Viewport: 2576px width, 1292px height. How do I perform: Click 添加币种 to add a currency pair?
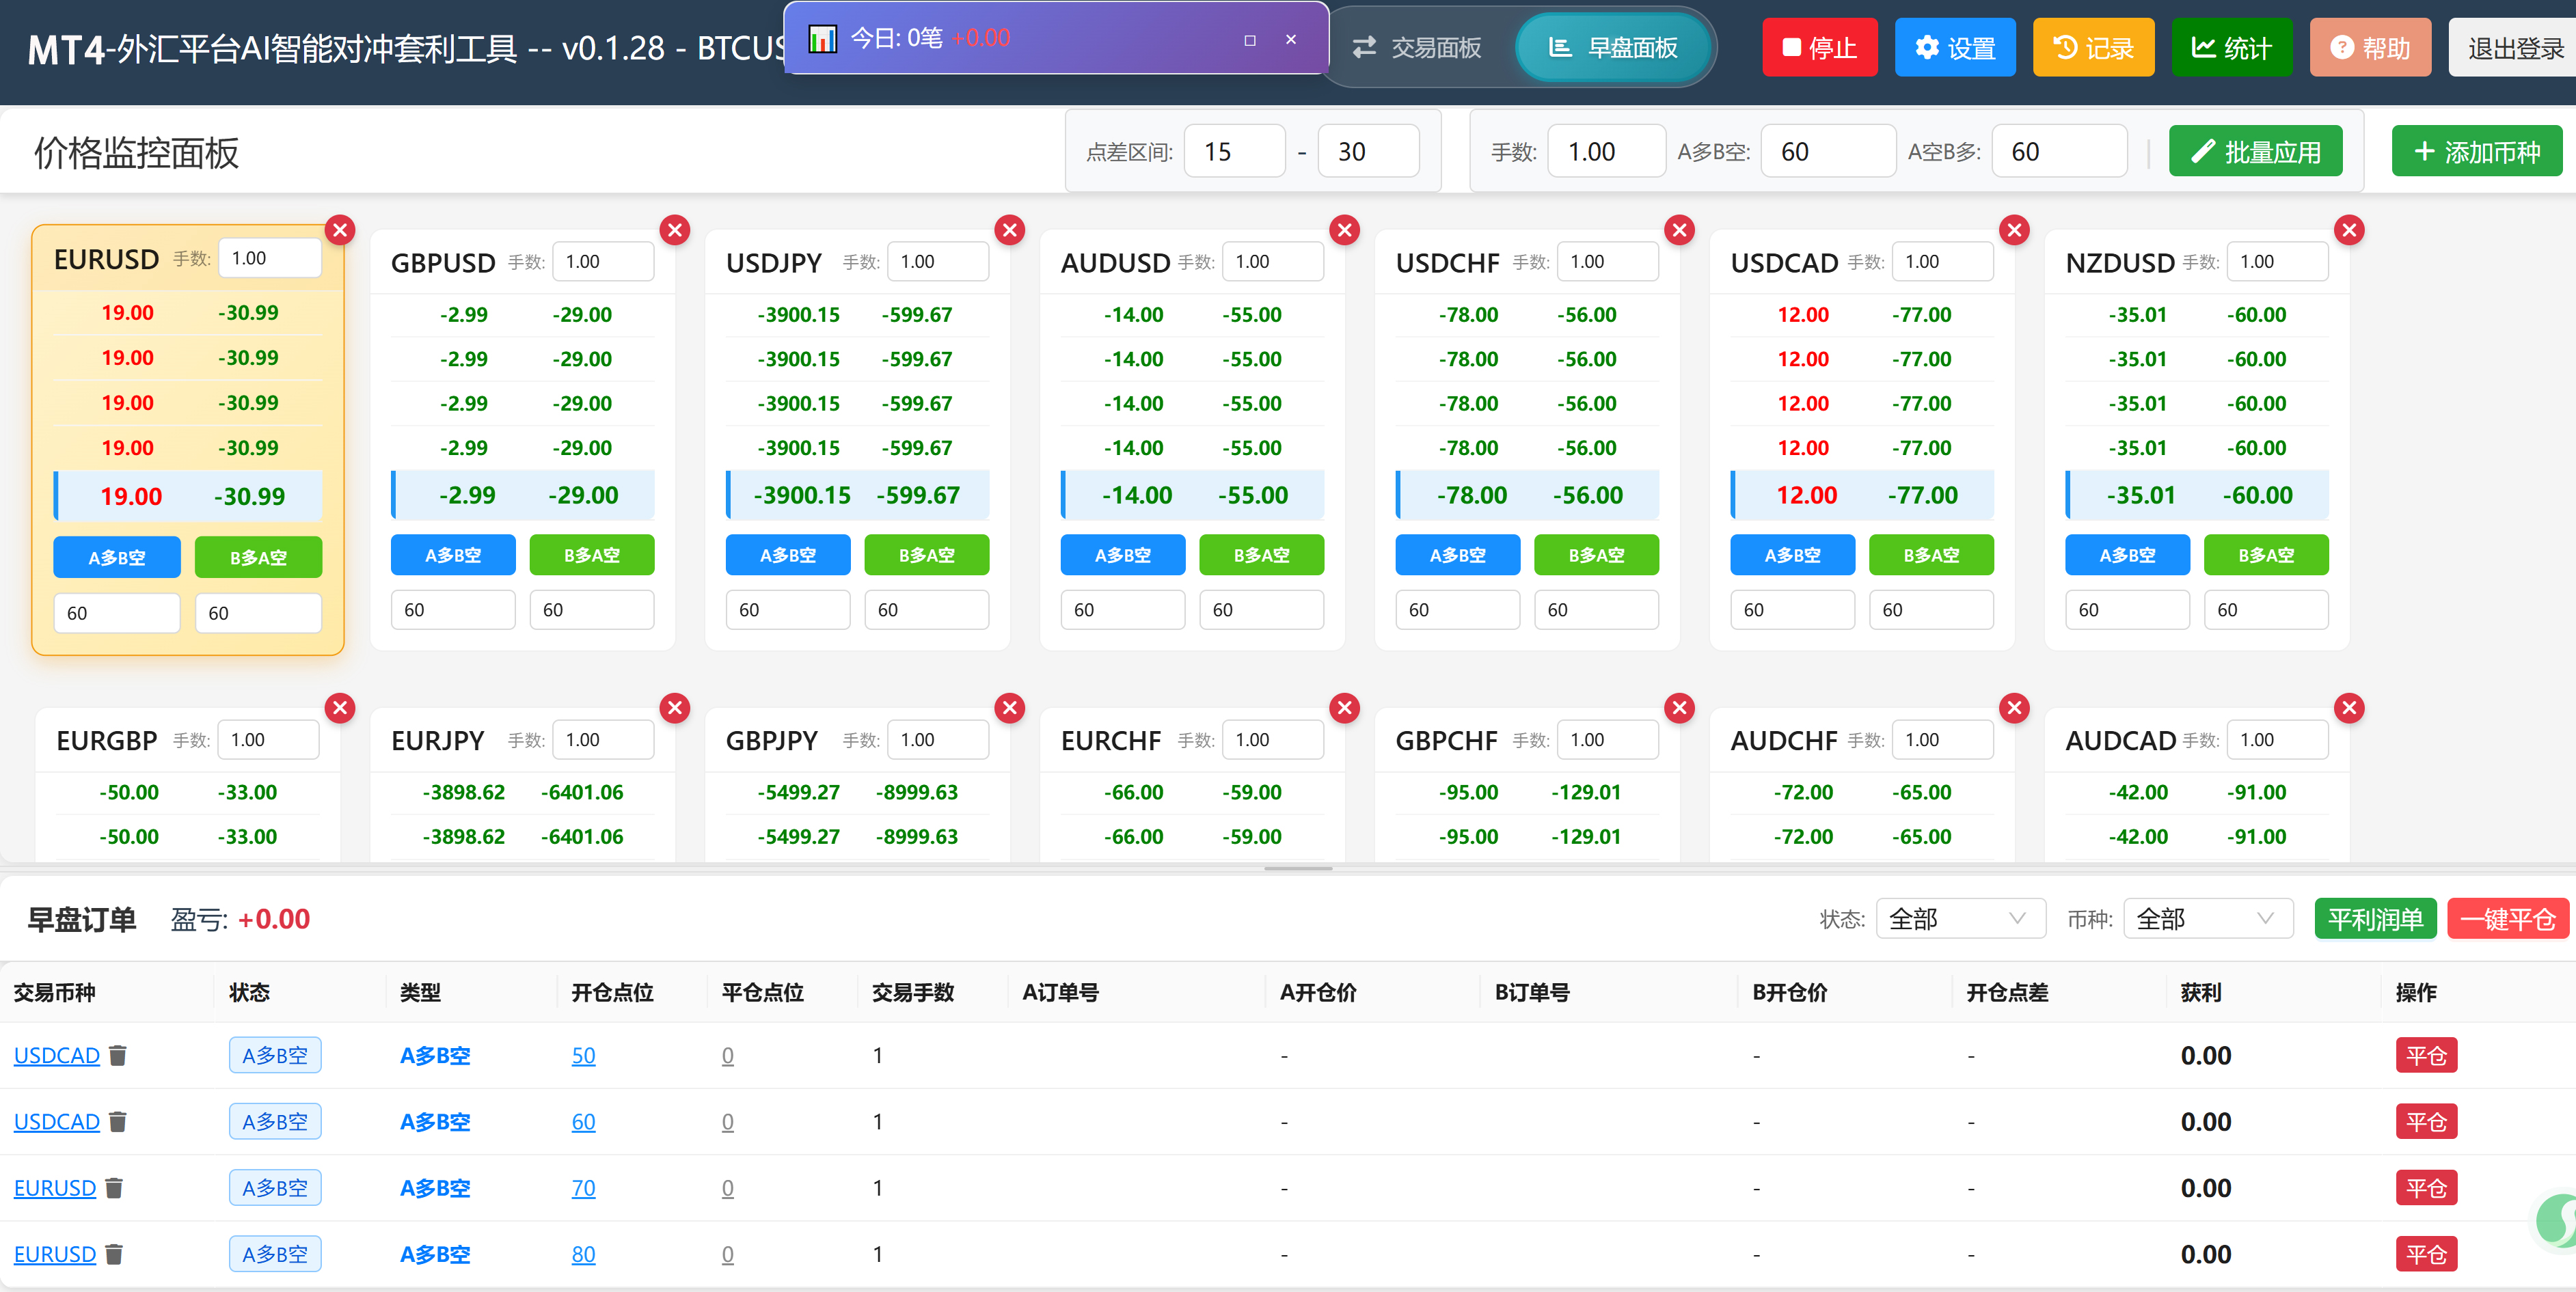[2477, 151]
